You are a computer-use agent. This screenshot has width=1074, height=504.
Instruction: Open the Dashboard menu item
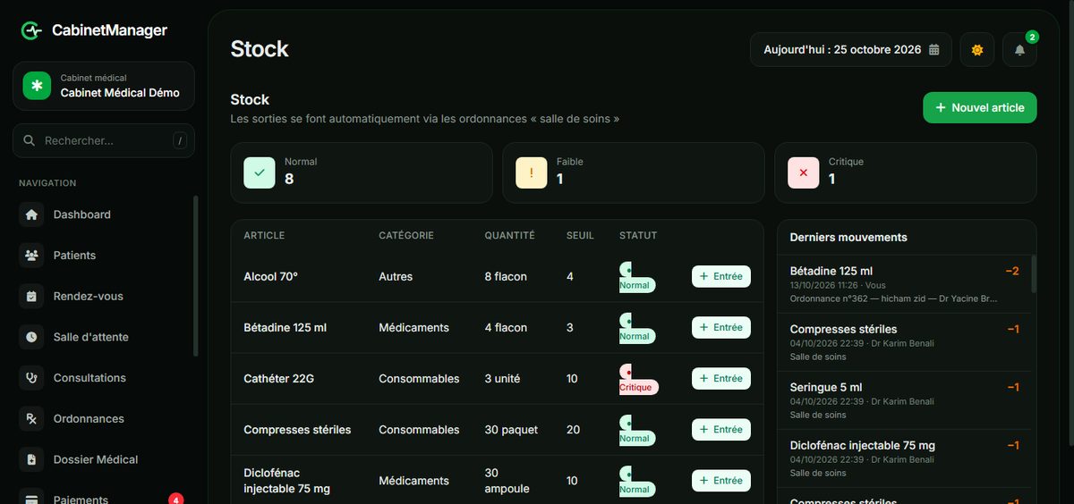pyautogui.click(x=103, y=214)
